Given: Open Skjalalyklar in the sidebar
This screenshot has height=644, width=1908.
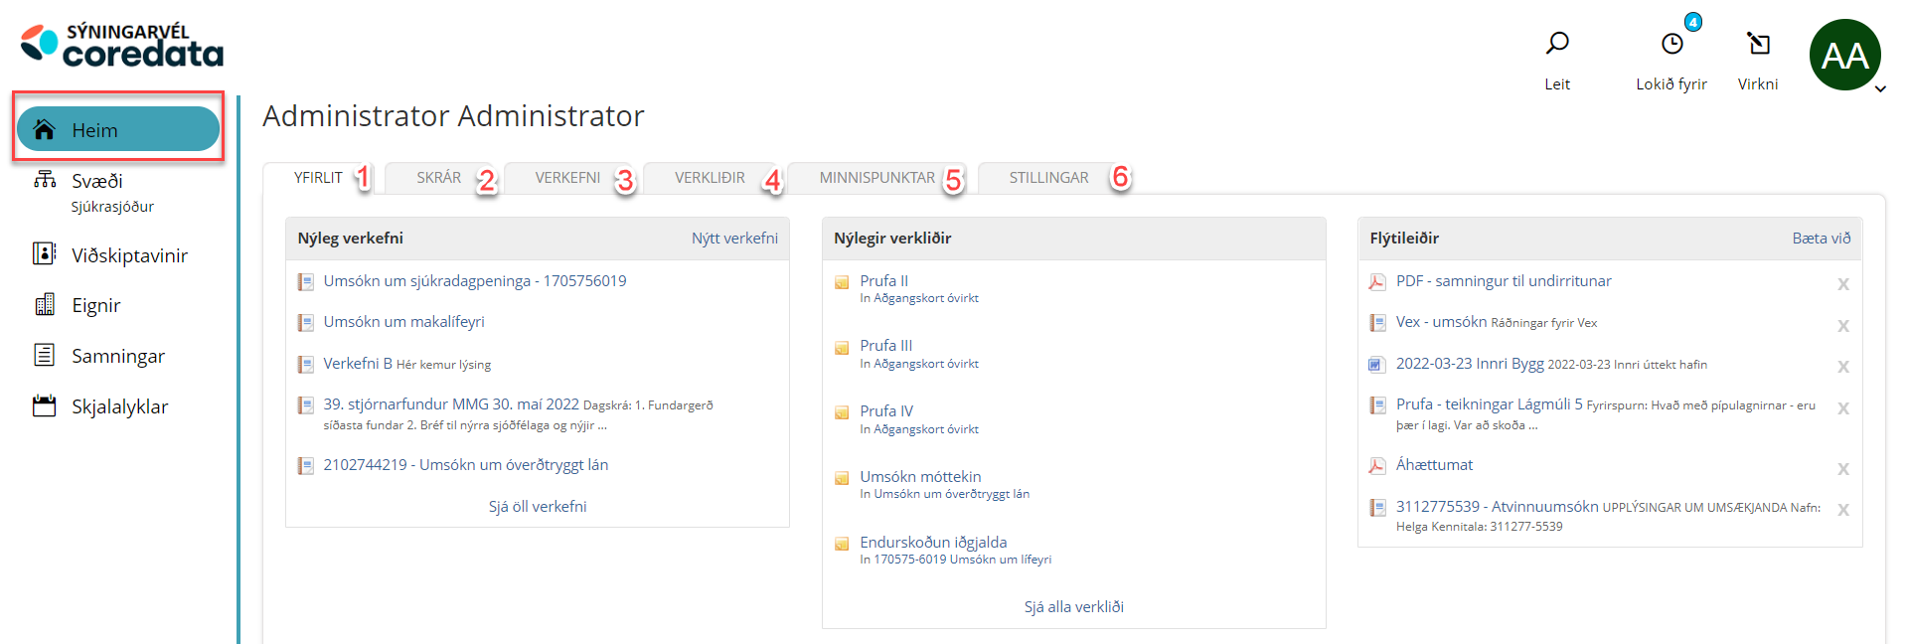Looking at the screenshot, I should point(119,406).
